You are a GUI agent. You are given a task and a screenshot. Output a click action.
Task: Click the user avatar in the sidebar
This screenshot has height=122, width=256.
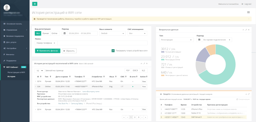(7, 7)
